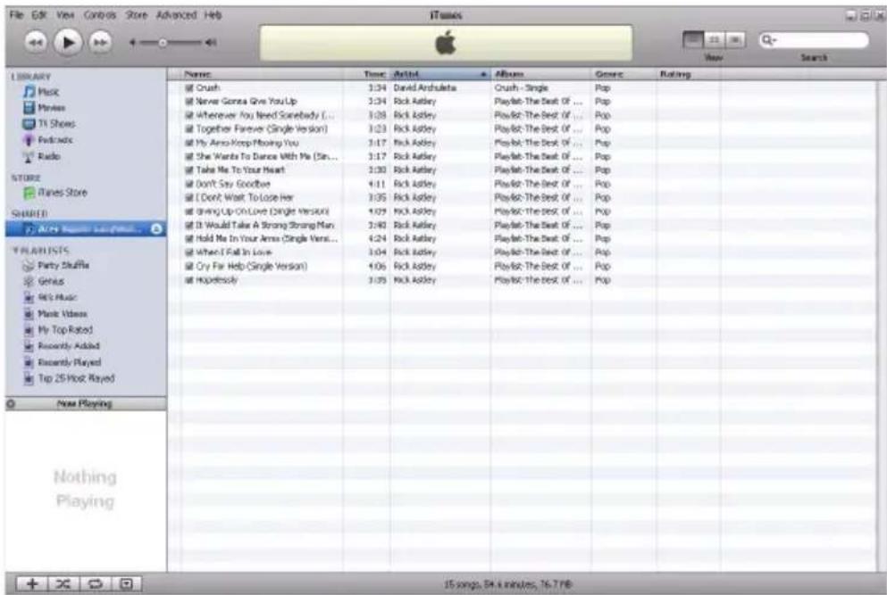Click the Play button

pos(68,43)
